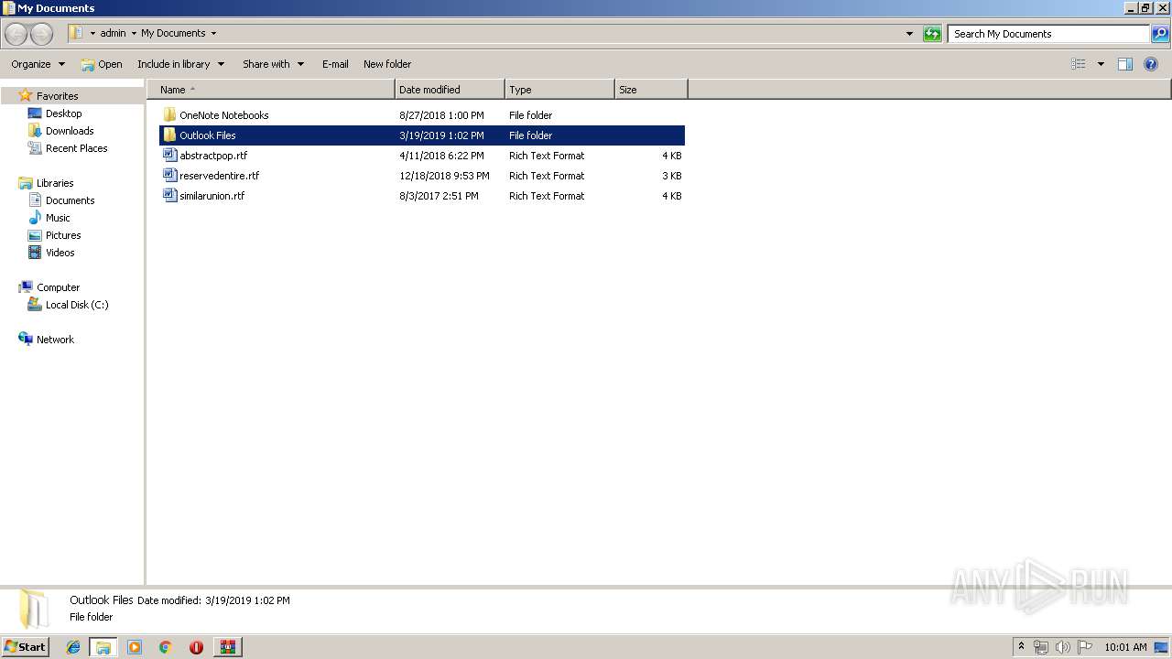Viewport: 1172px width, 659px height.
Task: Toggle the preview pane button
Action: pos(1125,64)
